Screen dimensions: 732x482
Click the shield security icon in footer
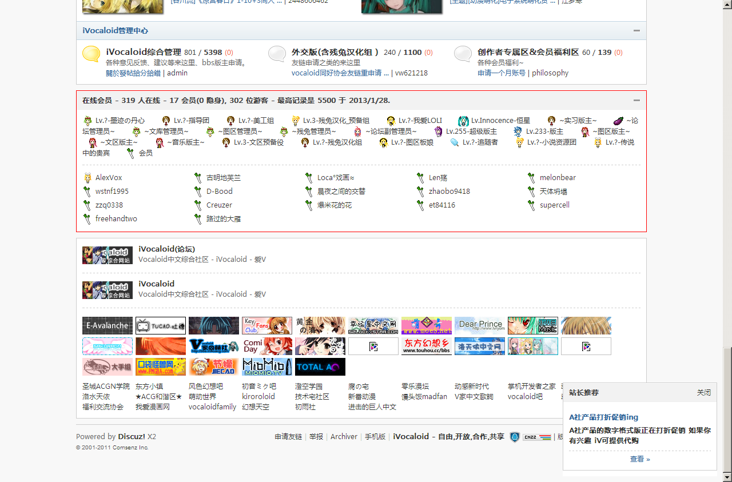pyautogui.click(x=515, y=437)
